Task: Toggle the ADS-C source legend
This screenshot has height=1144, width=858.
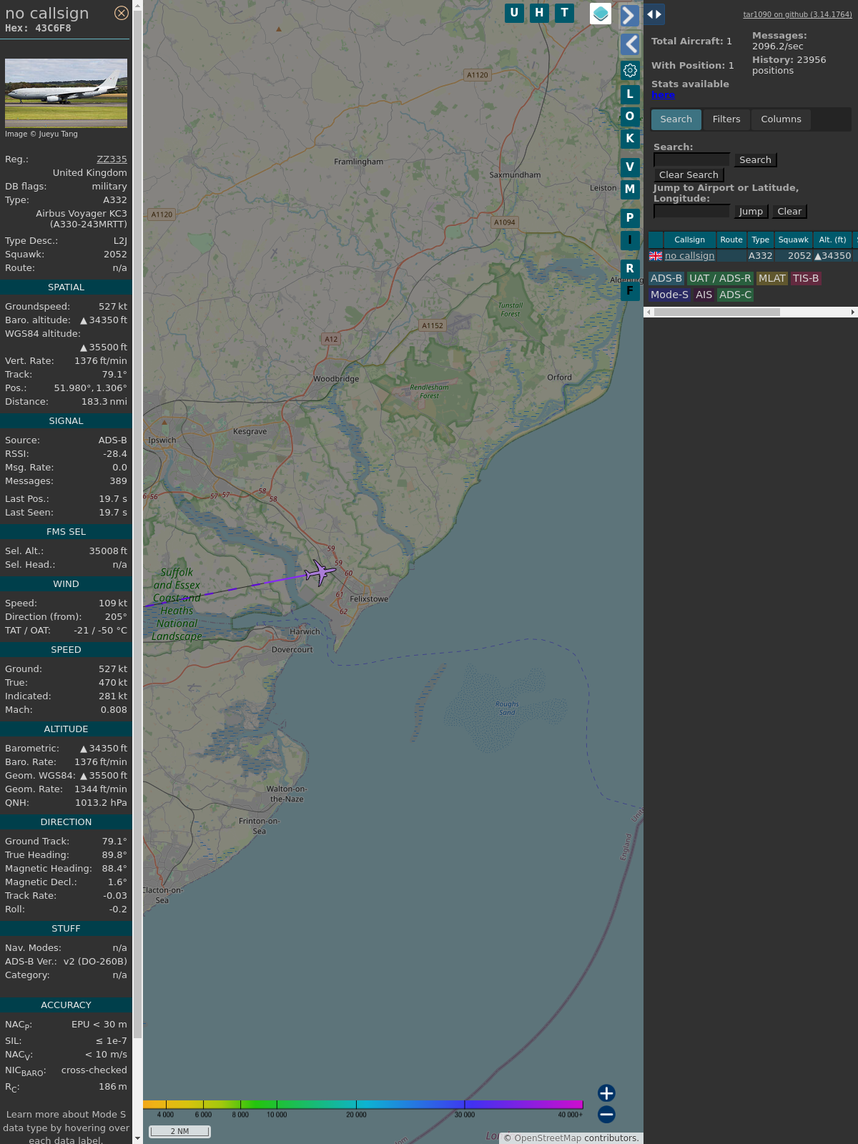Action: click(735, 295)
